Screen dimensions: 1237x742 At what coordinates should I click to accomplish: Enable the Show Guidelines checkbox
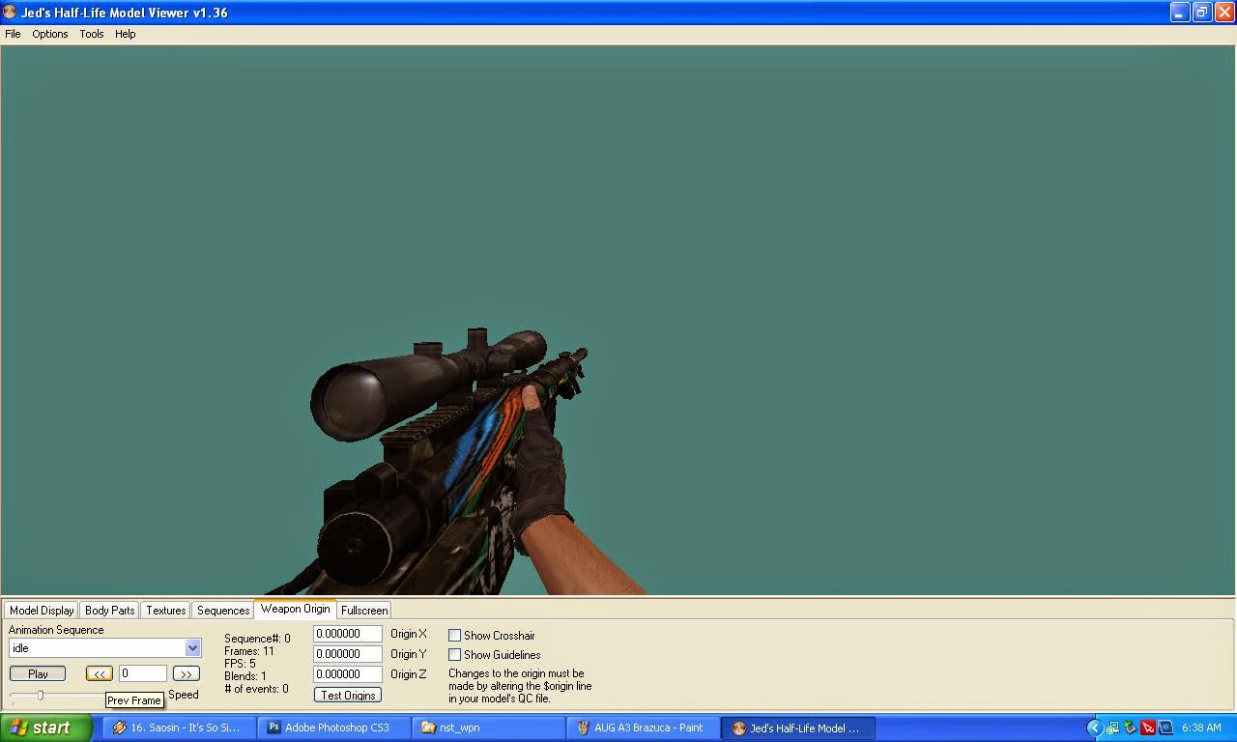point(454,655)
